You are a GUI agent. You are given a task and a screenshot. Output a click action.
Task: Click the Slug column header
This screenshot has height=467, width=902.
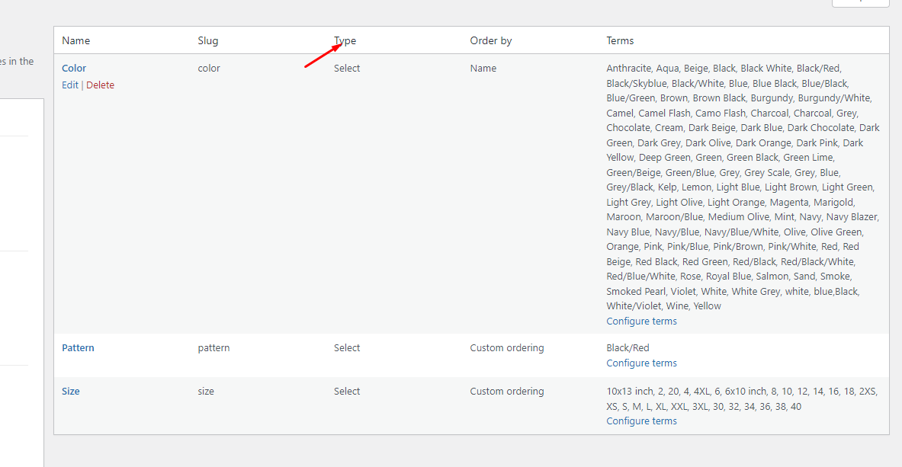click(x=207, y=41)
